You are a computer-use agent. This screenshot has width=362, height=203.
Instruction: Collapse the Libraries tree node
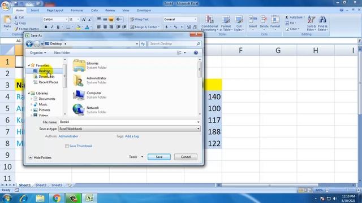(x=29, y=93)
